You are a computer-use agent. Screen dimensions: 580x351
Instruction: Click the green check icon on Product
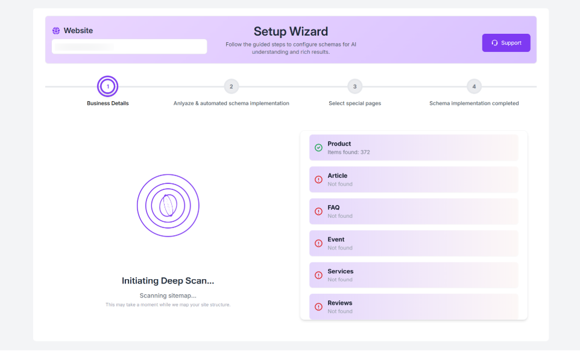(318, 148)
